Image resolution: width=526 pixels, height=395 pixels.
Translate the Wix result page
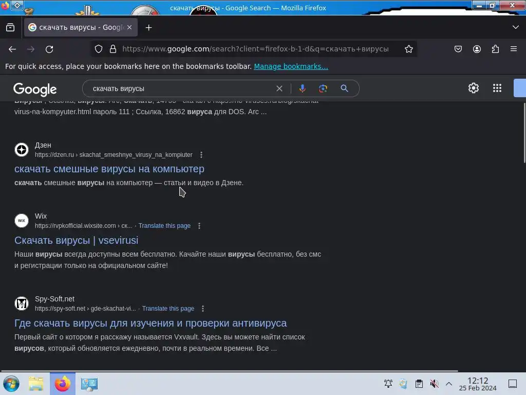(x=164, y=226)
